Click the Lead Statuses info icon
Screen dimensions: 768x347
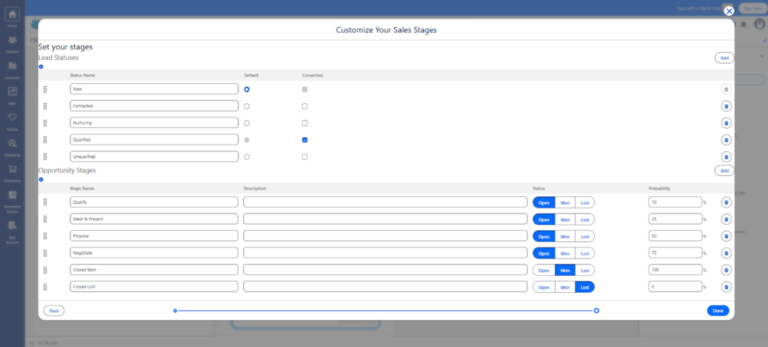[40, 67]
